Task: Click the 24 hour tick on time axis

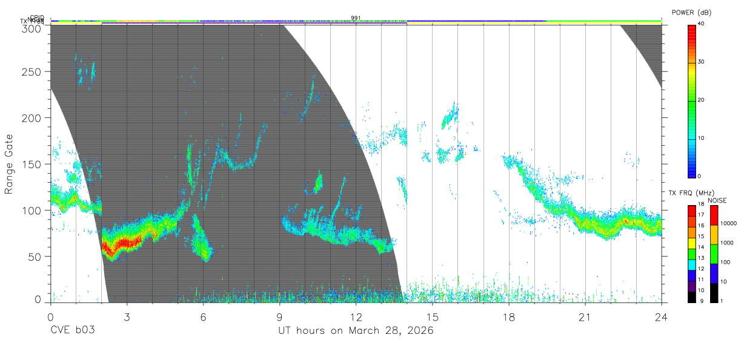Action: click(661, 317)
